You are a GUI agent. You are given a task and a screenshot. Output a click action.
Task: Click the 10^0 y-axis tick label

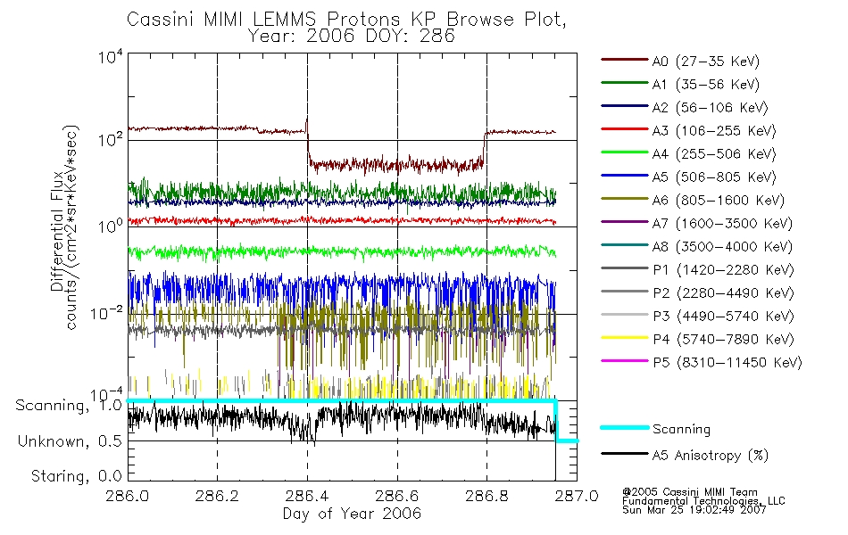coord(111,226)
